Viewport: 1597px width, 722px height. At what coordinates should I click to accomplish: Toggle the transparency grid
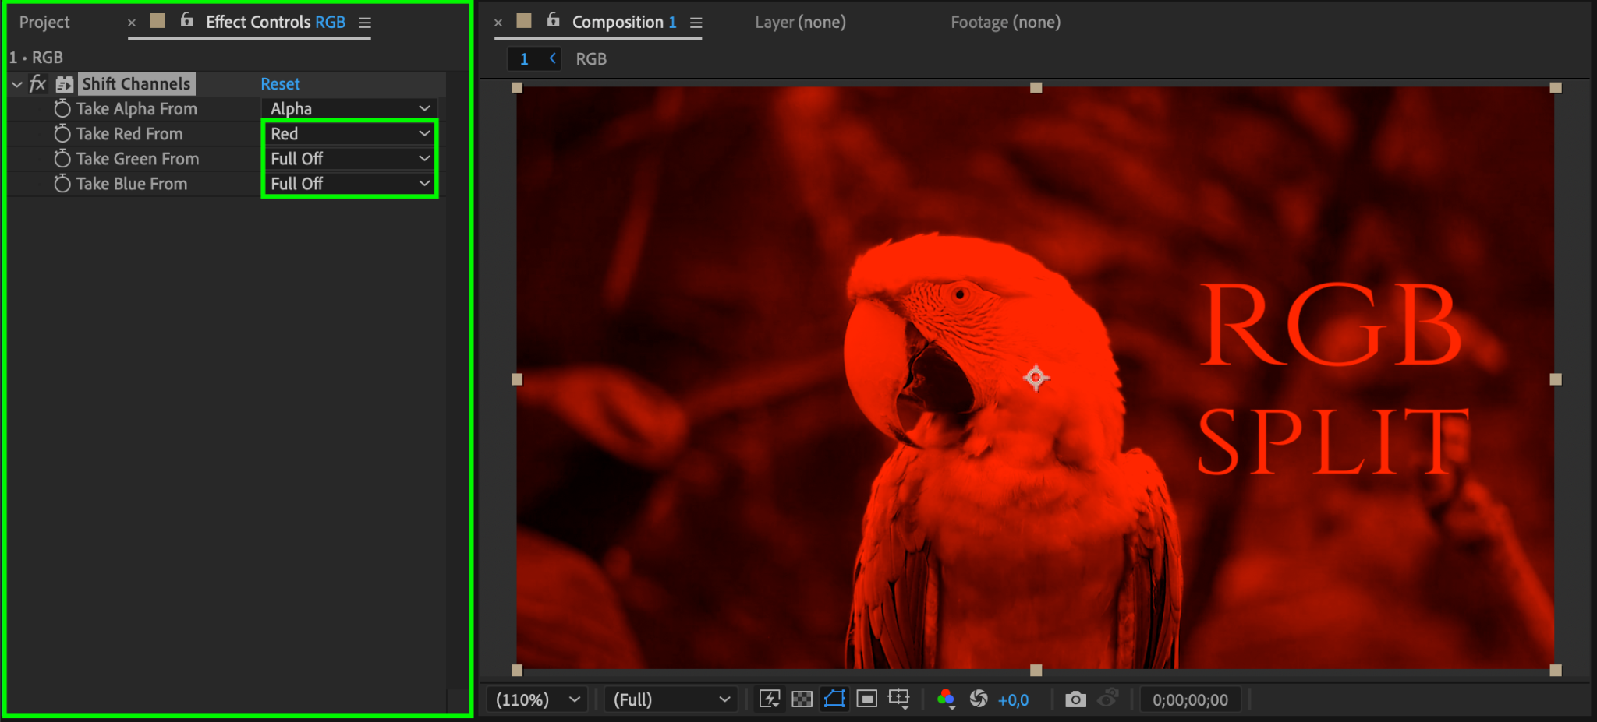click(x=802, y=699)
